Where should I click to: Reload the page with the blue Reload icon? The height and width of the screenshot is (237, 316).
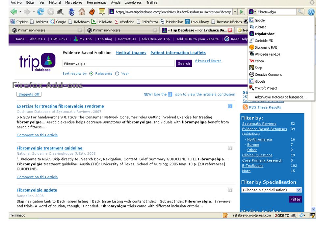(41, 12)
